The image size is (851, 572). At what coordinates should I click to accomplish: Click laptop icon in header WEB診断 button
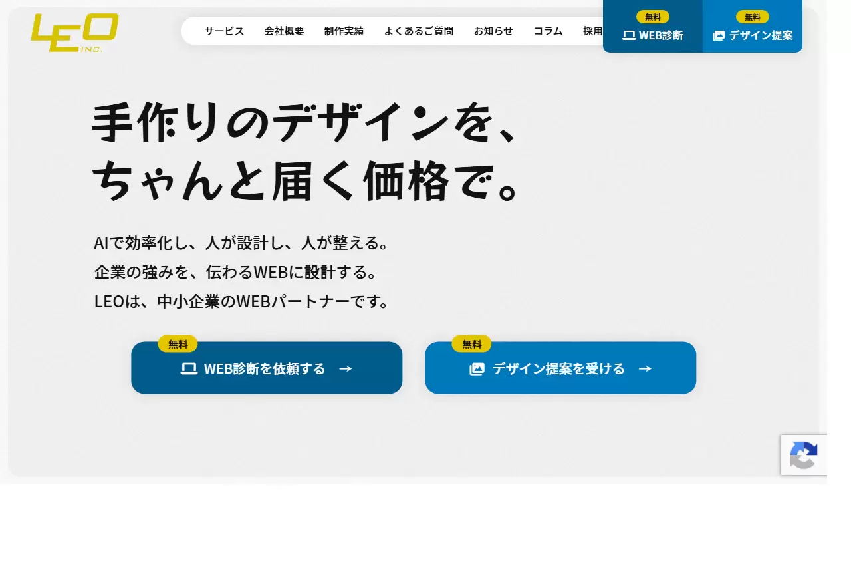point(629,35)
